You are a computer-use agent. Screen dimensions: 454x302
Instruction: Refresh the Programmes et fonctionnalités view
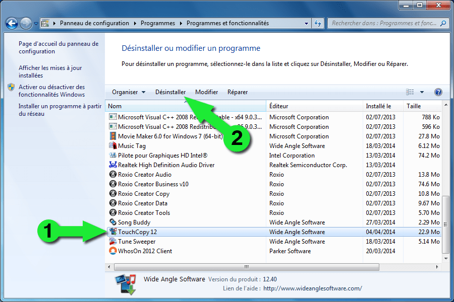[318, 24]
